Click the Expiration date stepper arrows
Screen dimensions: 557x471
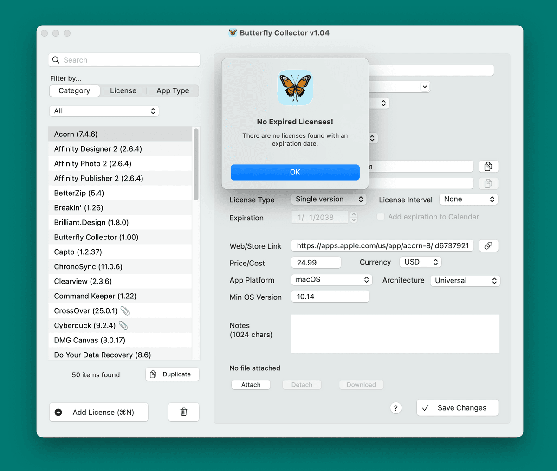click(354, 217)
